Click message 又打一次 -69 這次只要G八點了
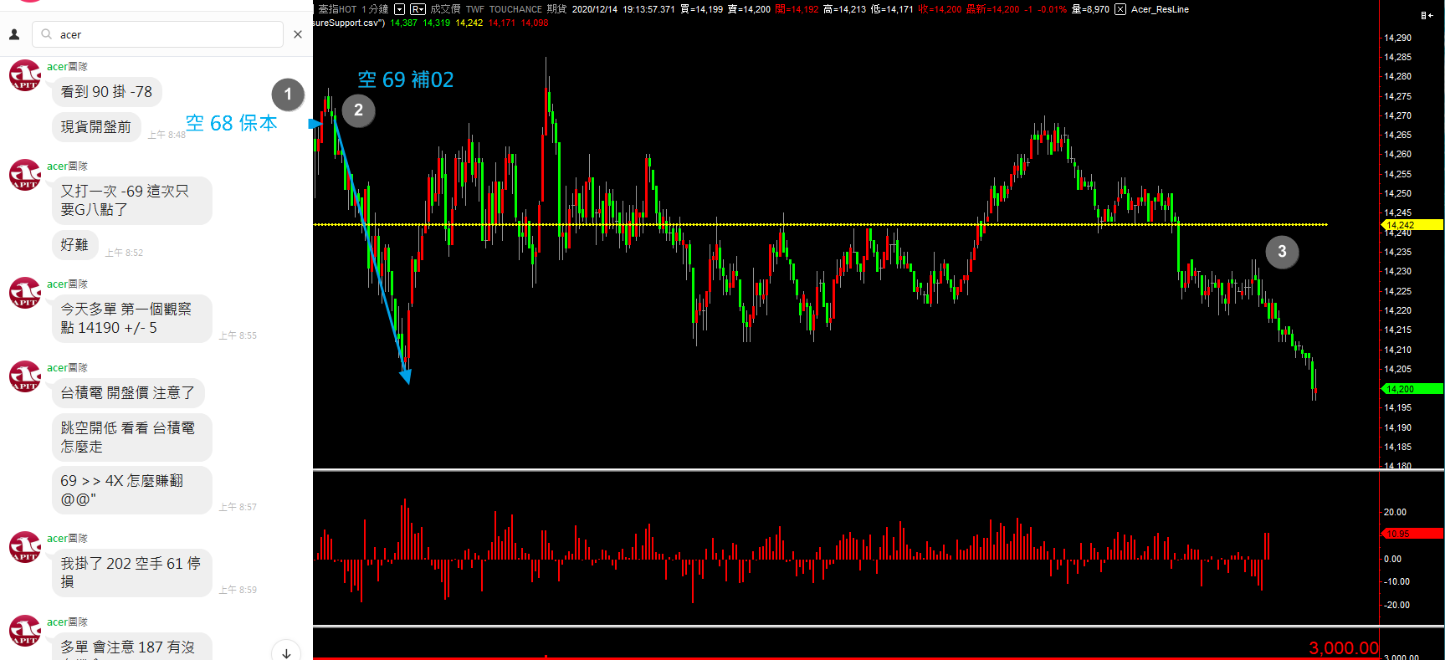Image resolution: width=1445 pixels, height=660 pixels. (x=131, y=201)
